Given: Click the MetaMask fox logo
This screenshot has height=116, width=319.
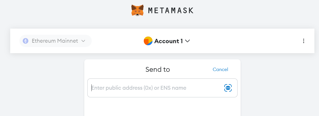Looking at the screenshot, I should (137, 10).
